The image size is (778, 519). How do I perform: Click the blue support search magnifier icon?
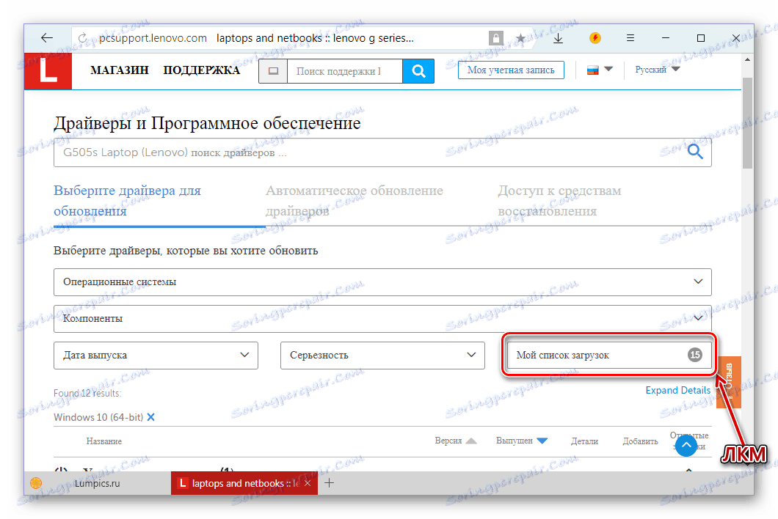[418, 71]
